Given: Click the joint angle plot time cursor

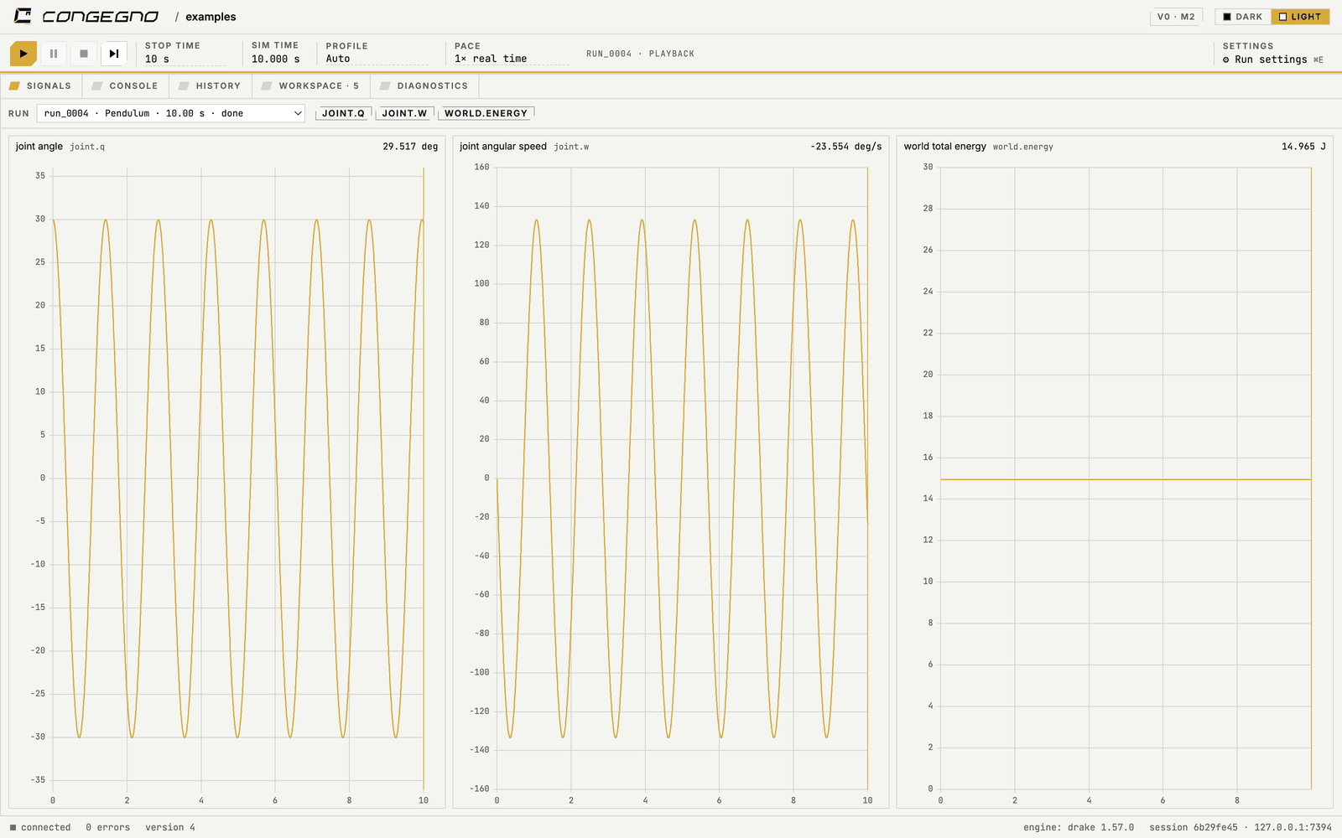Looking at the screenshot, I should tap(424, 478).
